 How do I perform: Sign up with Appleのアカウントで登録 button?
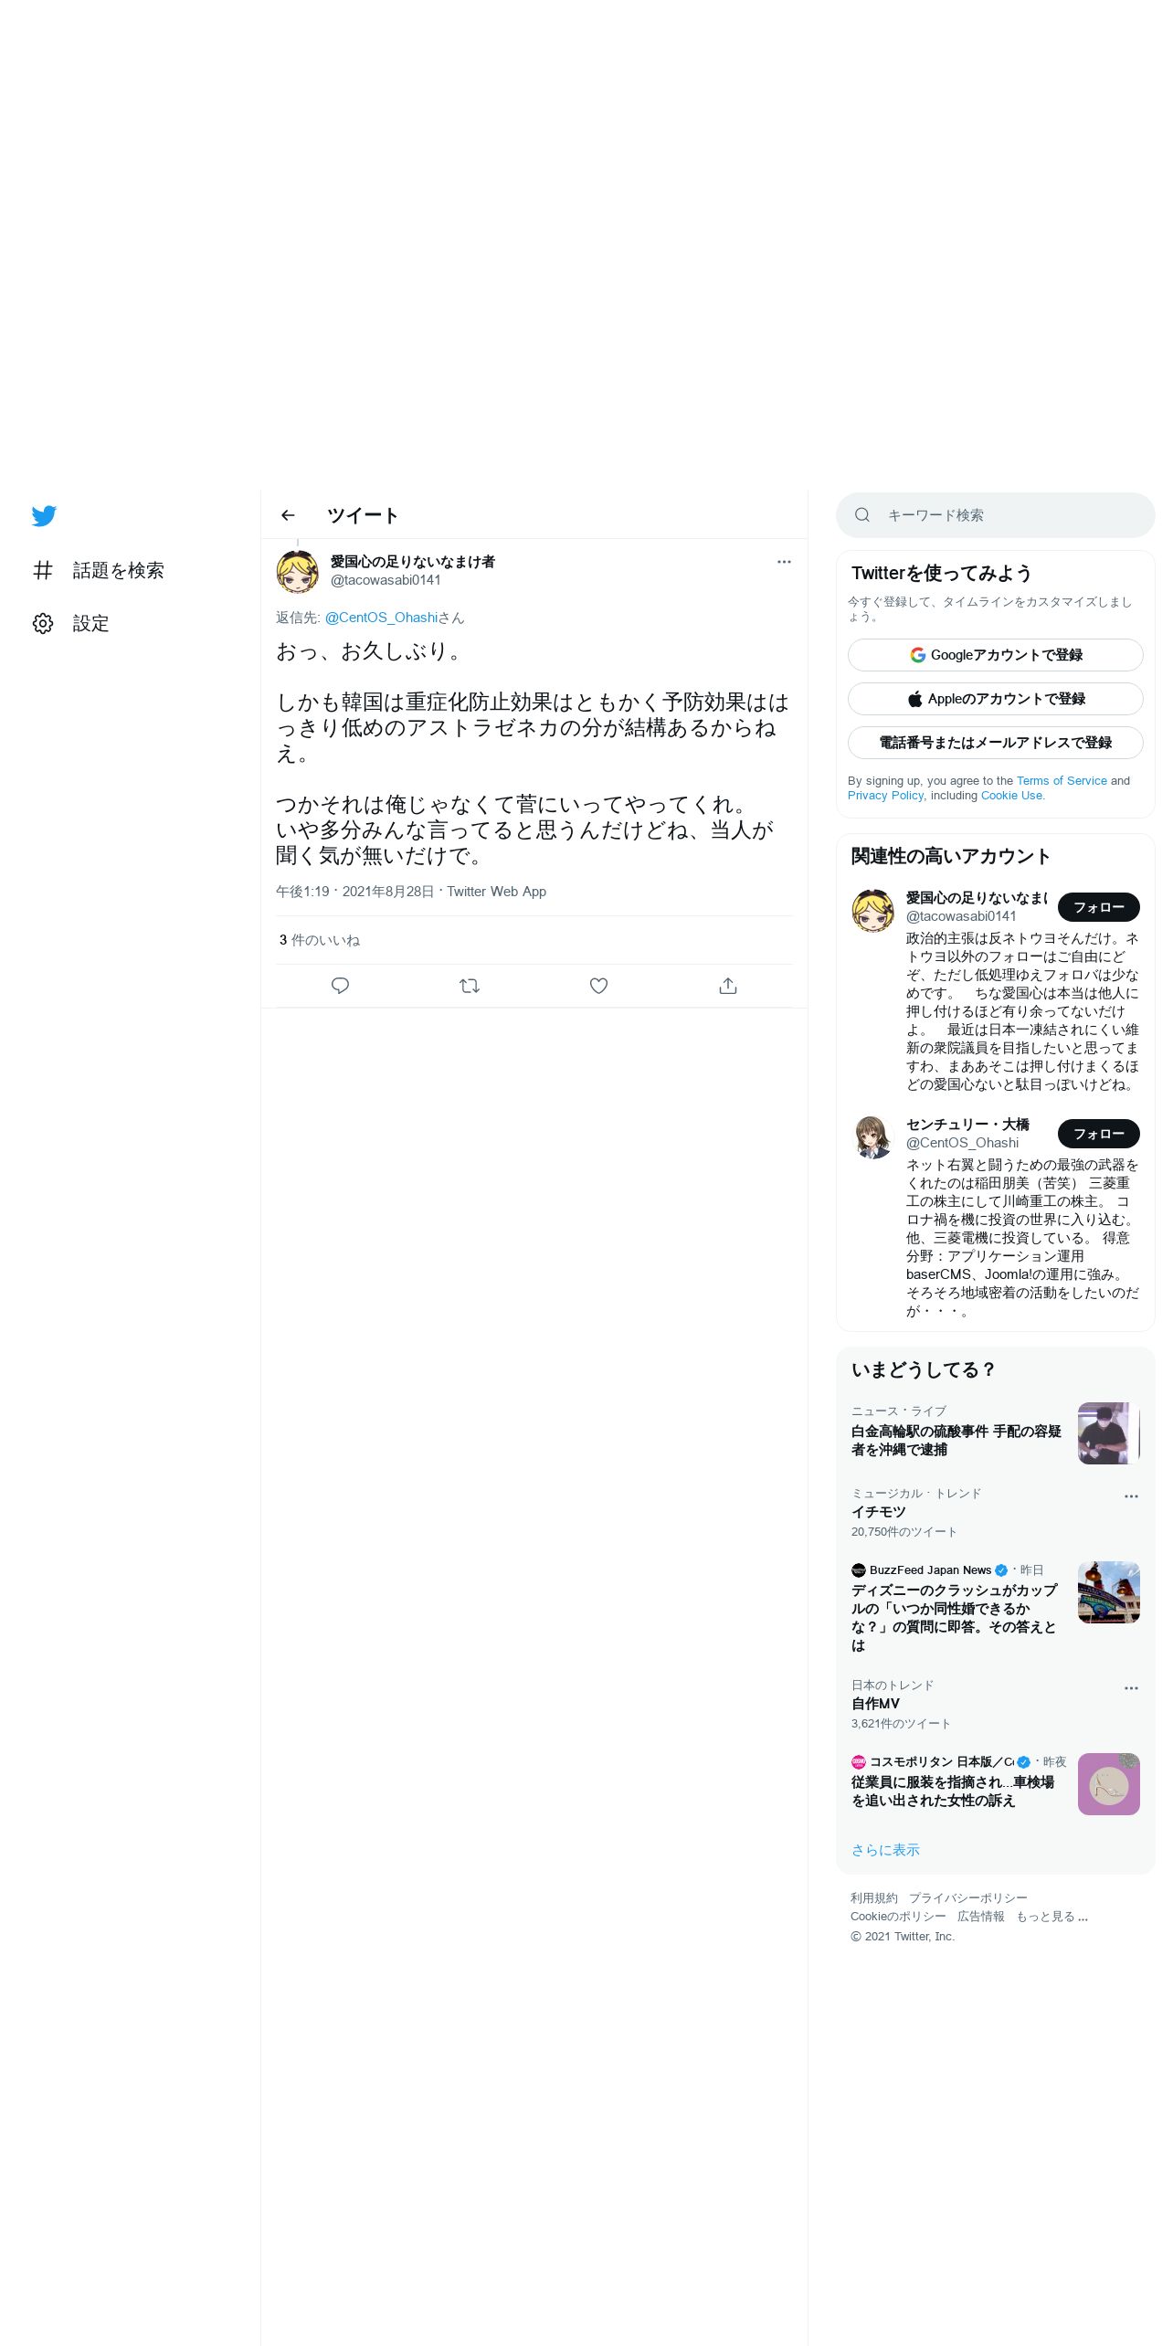click(996, 699)
